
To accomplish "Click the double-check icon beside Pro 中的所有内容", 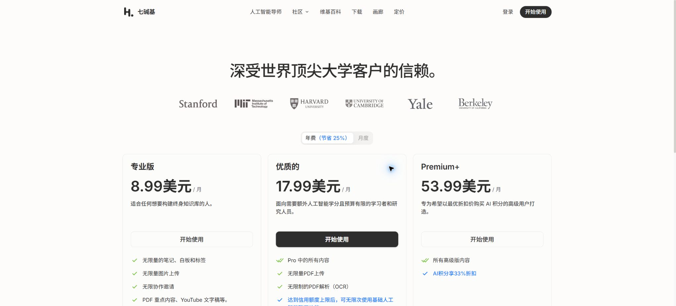I will click(280, 260).
